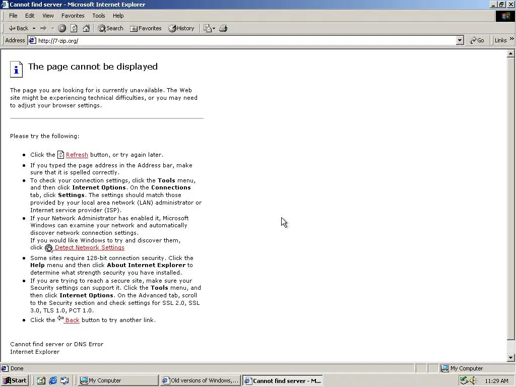Image resolution: width=516 pixels, height=387 pixels.
Task: Launch Internet Explorer from quick launch
Action: [53, 380]
